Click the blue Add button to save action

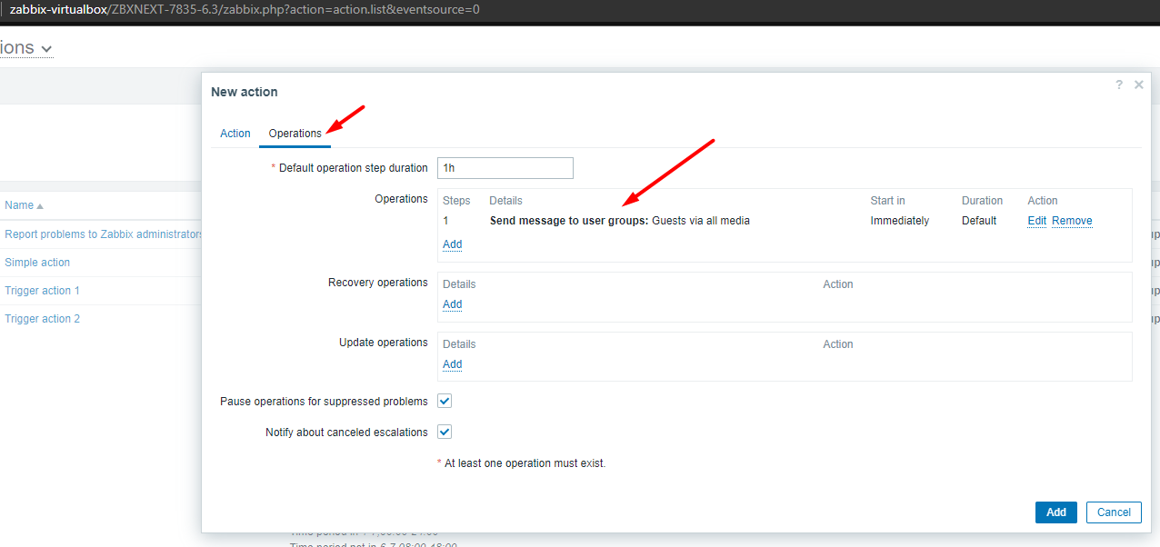pyautogui.click(x=1056, y=512)
